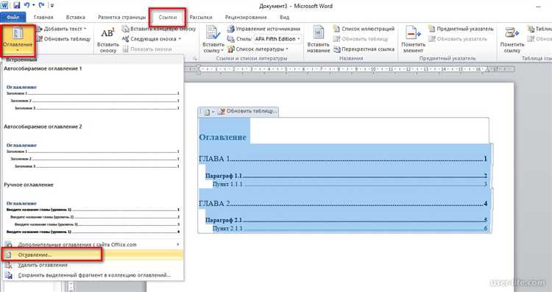Open the APA Fifth Edition style combo box
552x292 pixels.
(x=277, y=39)
